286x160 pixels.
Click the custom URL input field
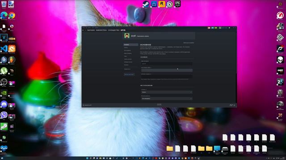(167, 76)
